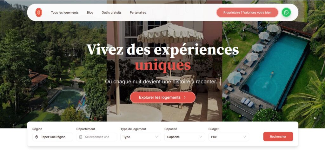Open the Partenaires nav link
The height and width of the screenshot is (150, 325).
pyautogui.click(x=138, y=12)
